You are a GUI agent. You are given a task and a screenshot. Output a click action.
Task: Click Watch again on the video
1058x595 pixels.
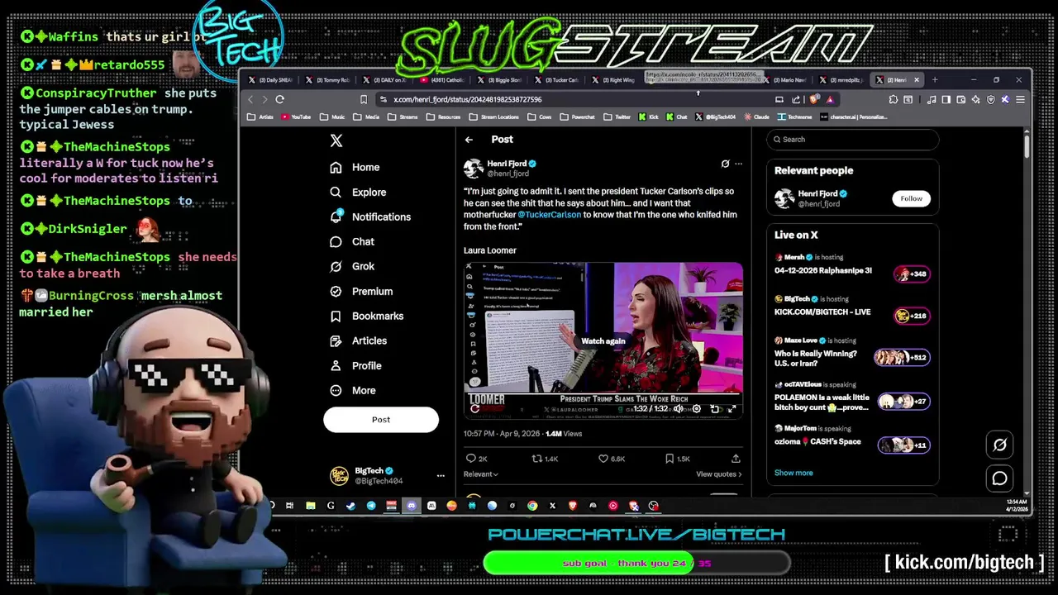click(603, 341)
